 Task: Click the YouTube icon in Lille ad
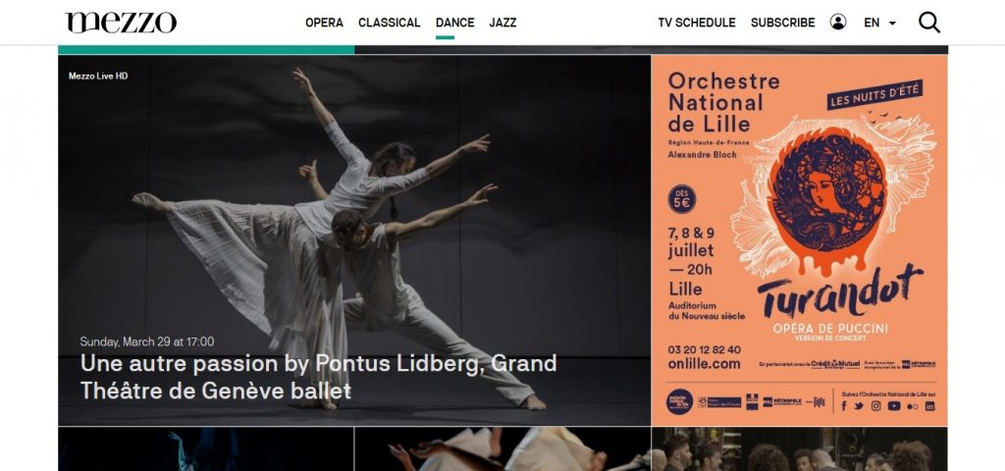[894, 405]
